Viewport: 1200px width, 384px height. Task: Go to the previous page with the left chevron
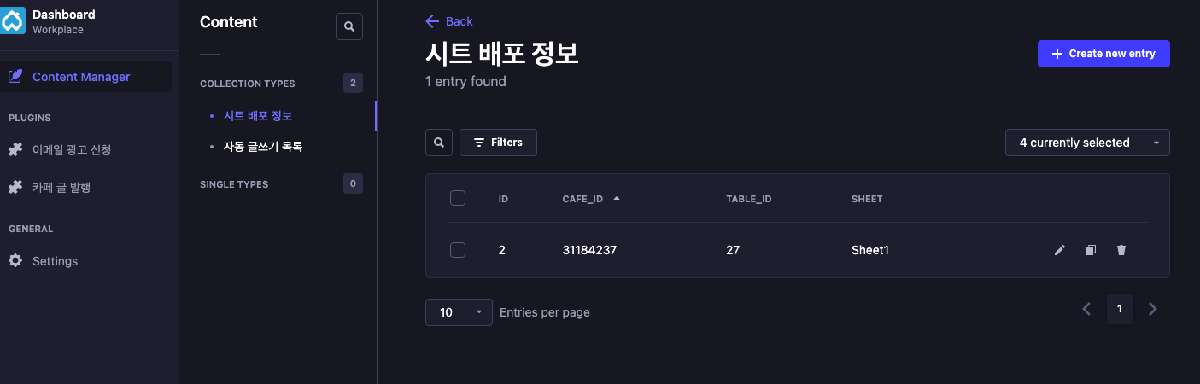pyautogui.click(x=1086, y=309)
